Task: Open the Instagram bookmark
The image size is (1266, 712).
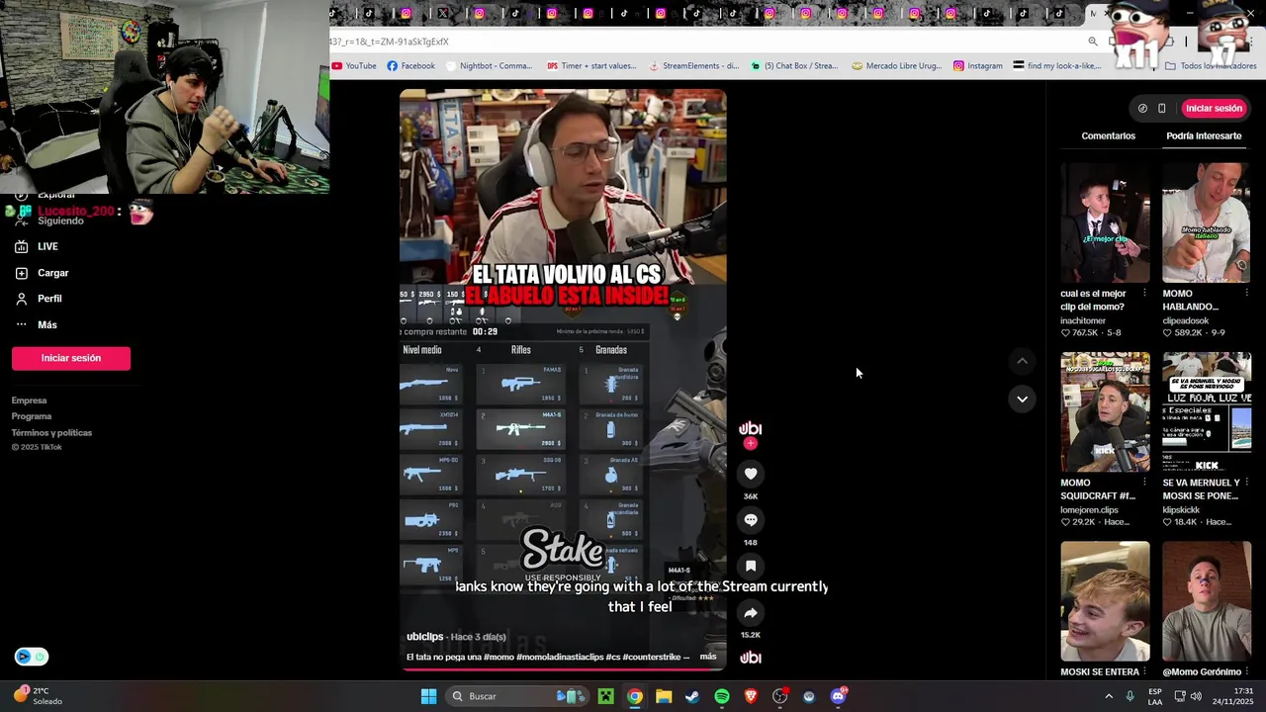Action: [978, 66]
